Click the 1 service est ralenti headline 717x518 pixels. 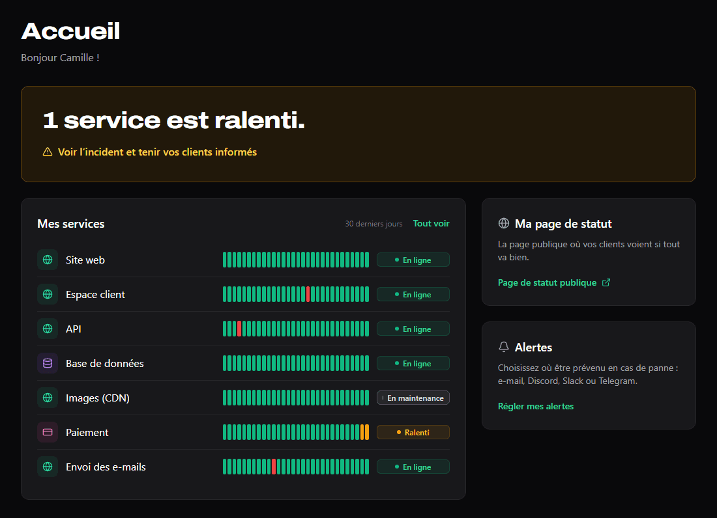click(174, 120)
